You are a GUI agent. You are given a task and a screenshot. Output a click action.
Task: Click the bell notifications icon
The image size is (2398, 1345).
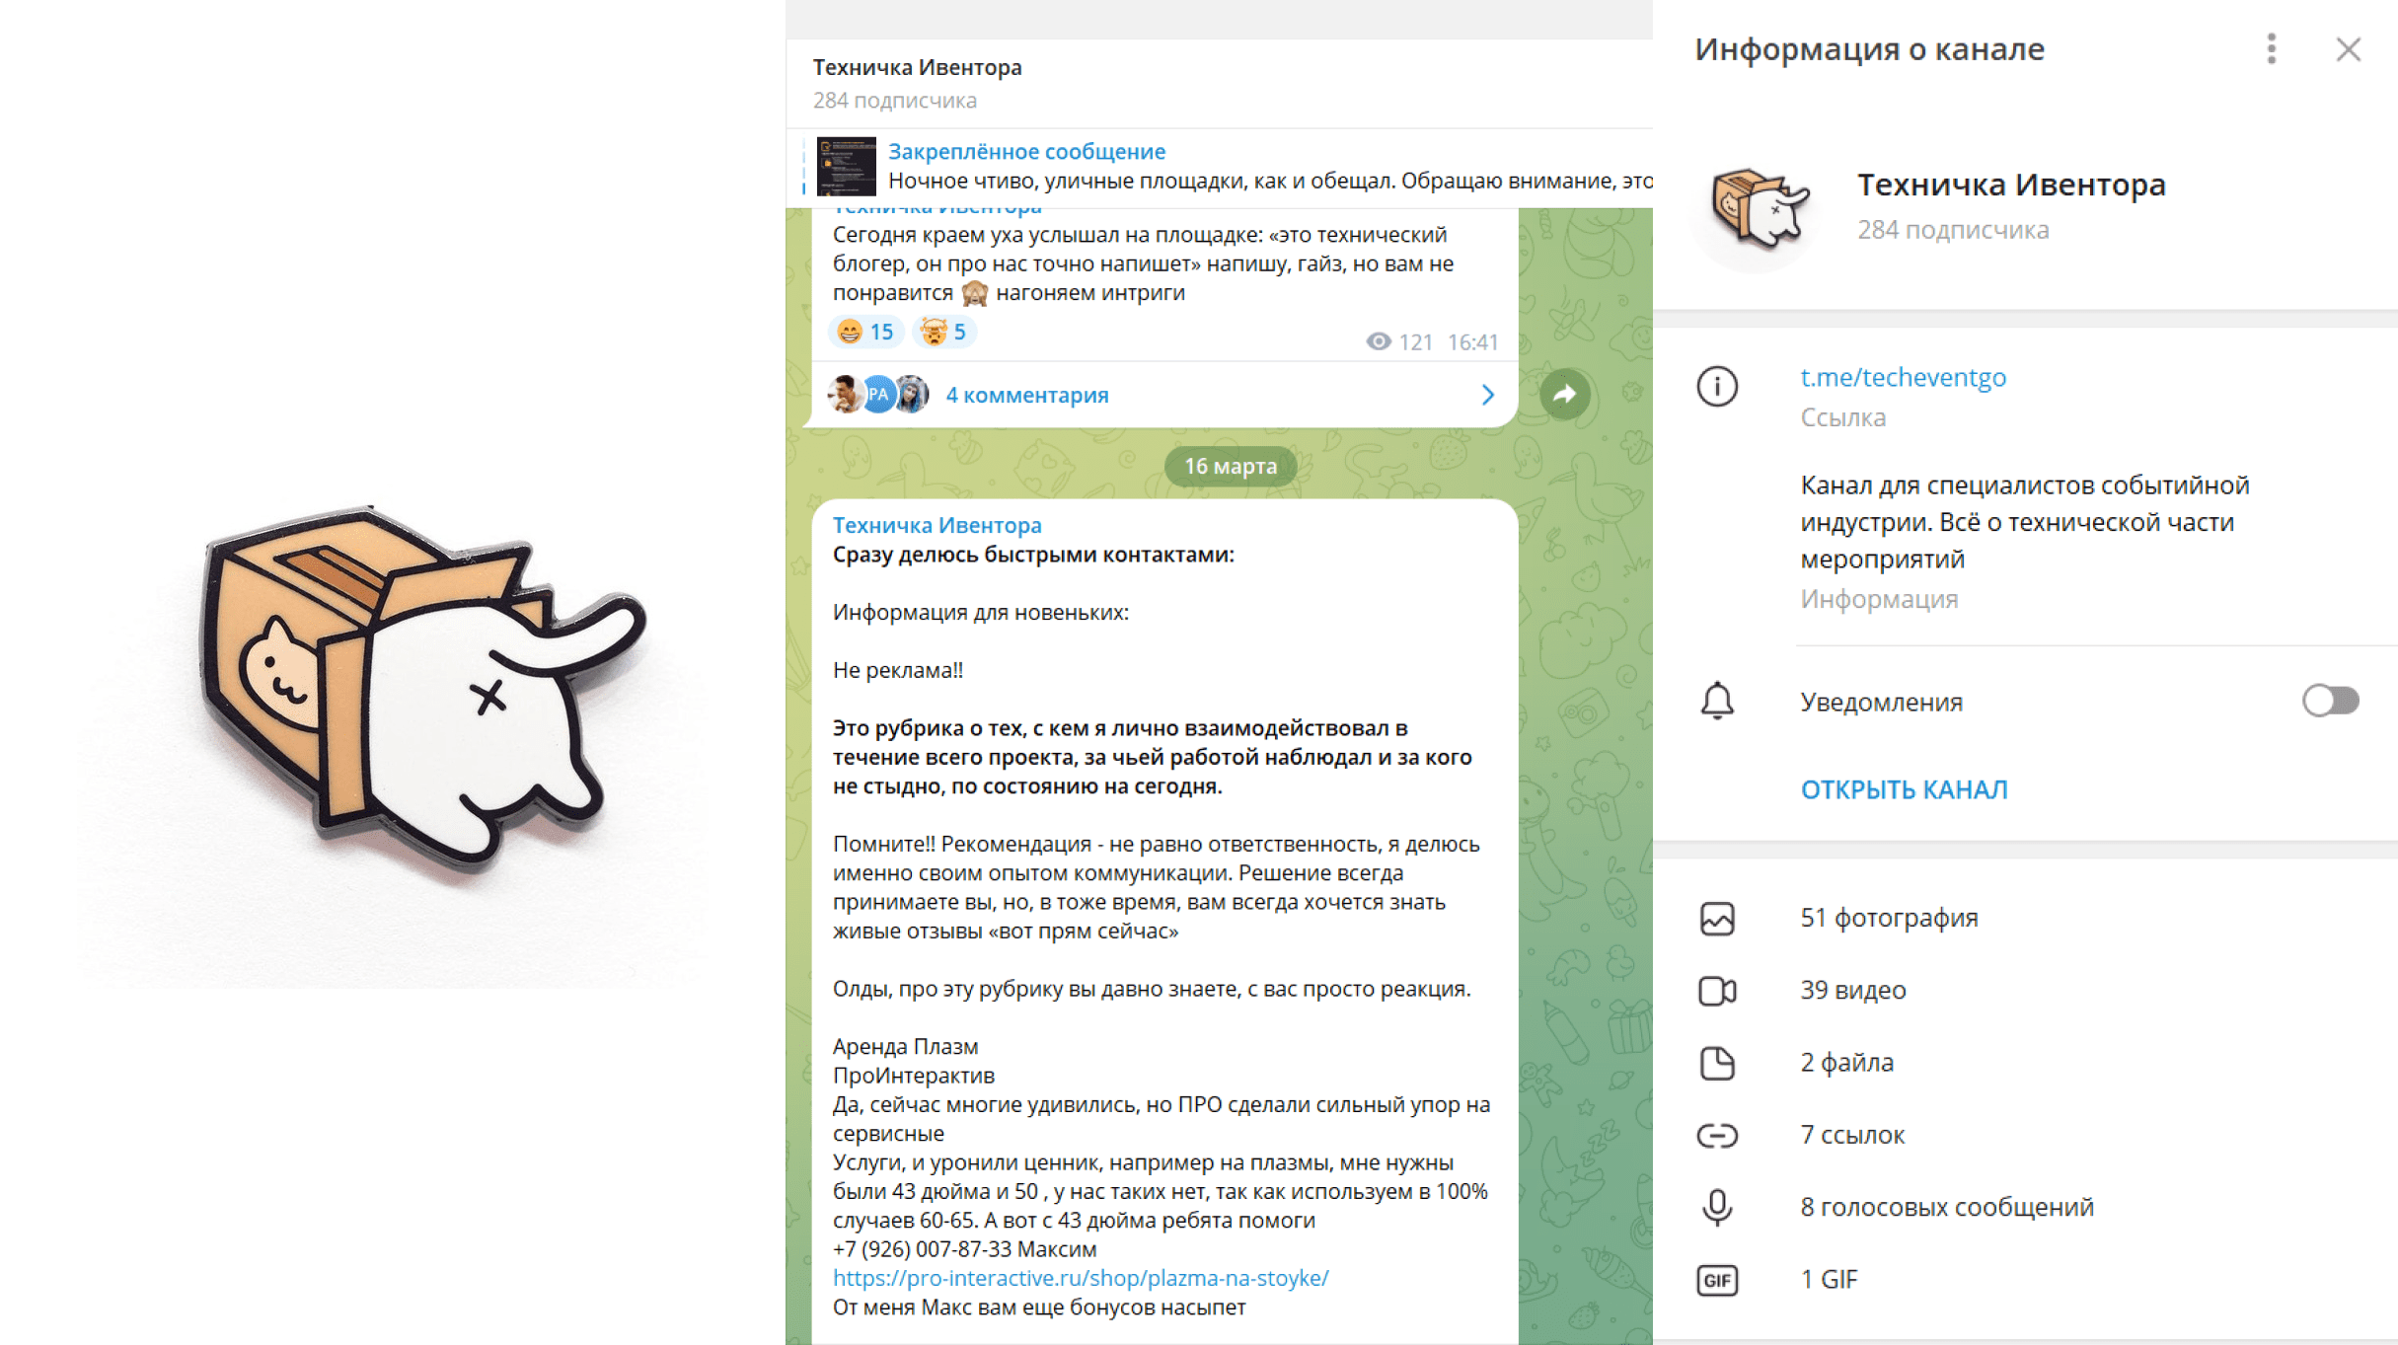click(x=1717, y=701)
